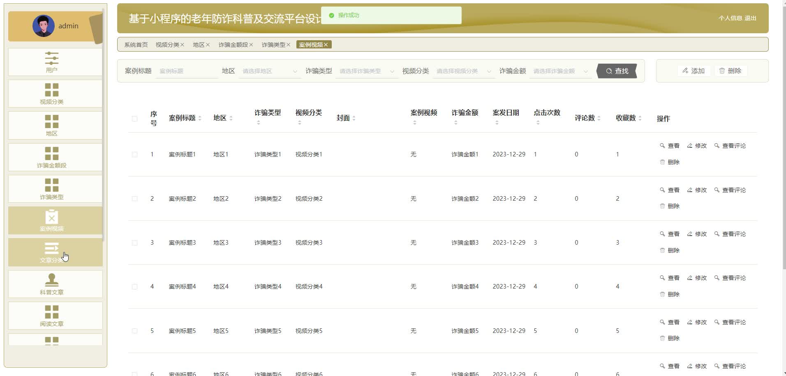Viewport: 786px width, 376px height.
Task: View details of 案例标题5 row
Action: (x=670, y=322)
